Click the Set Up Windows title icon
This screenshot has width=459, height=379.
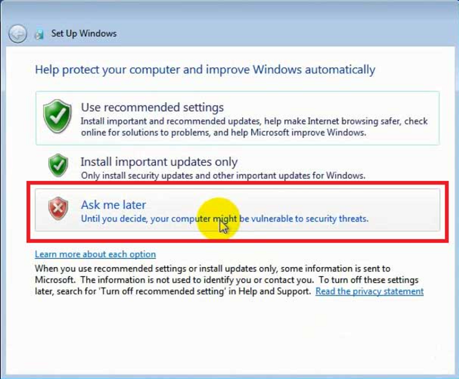39,33
